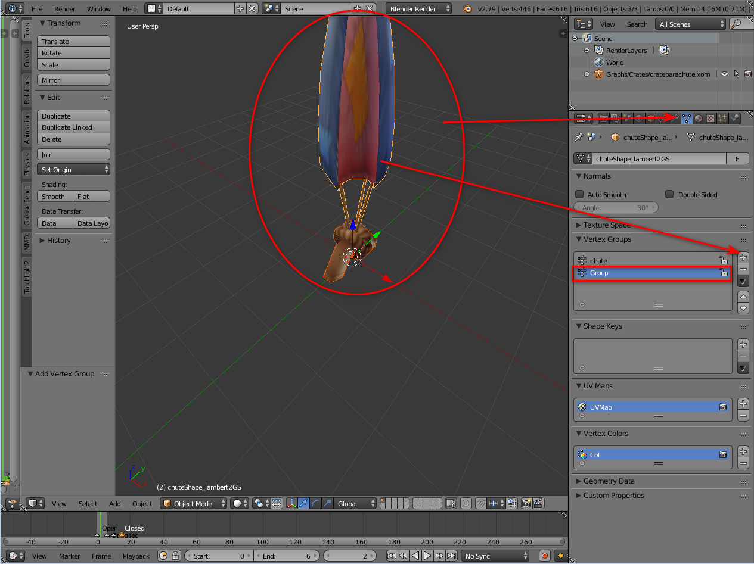Remove the selected vertex group with minus button
Viewport: 754px width, 564px height.
pos(743,269)
